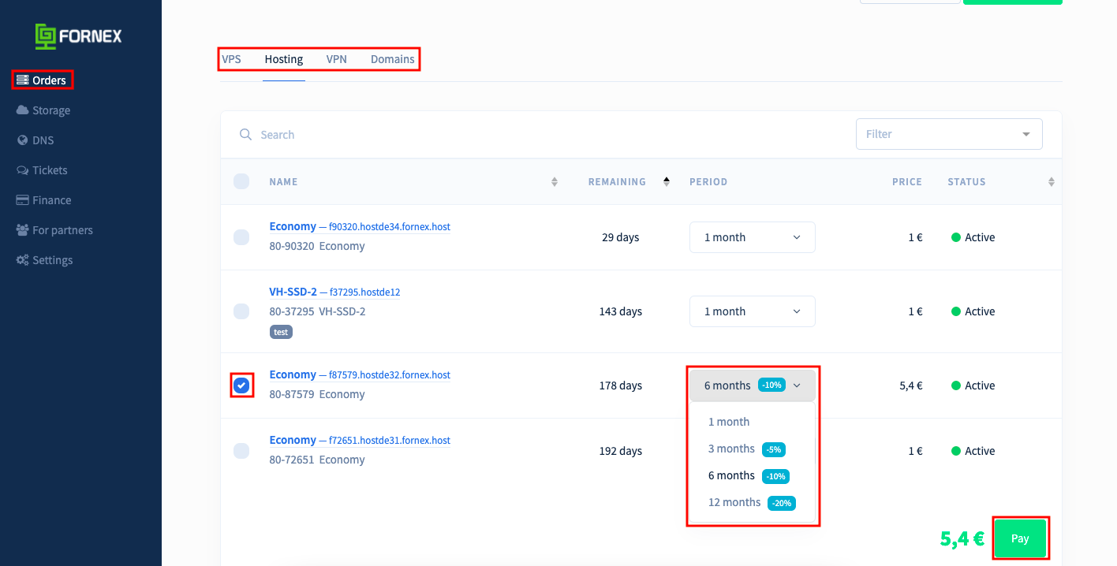1117x566 pixels.
Task: Check the box for VH-SSD-2 order
Action: (x=241, y=311)
